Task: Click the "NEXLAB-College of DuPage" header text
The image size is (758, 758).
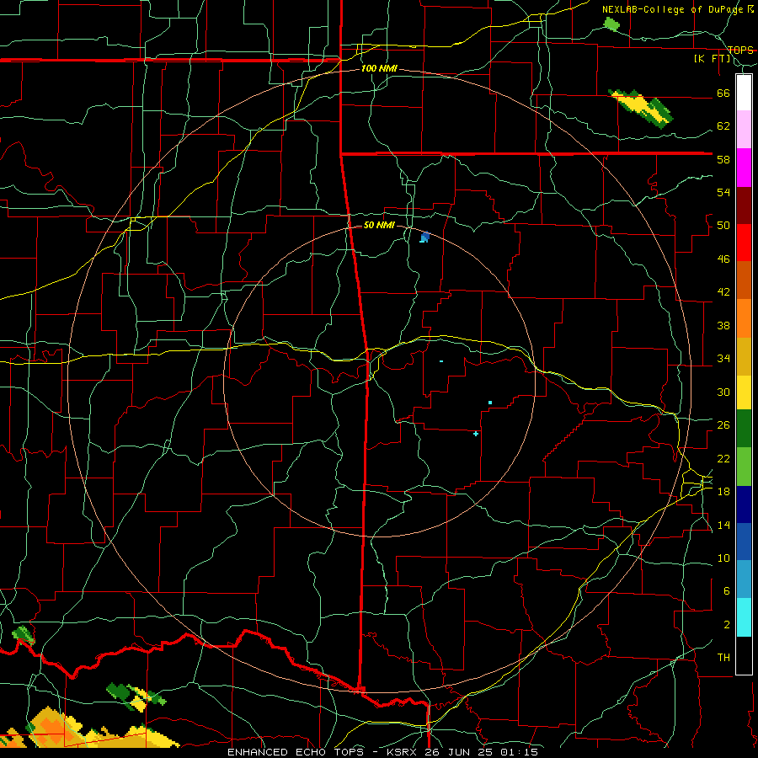Action: click(674, 9)
